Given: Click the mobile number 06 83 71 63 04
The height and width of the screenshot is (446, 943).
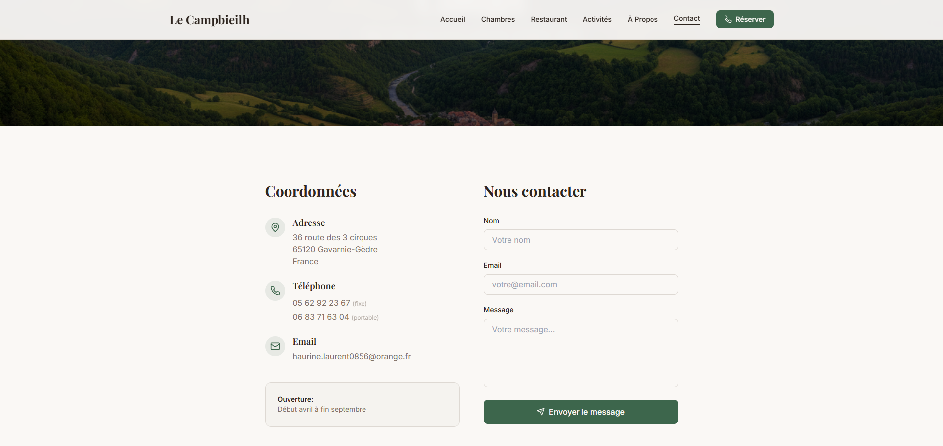Looking at the screenshot, I should [x=321, y=317].
